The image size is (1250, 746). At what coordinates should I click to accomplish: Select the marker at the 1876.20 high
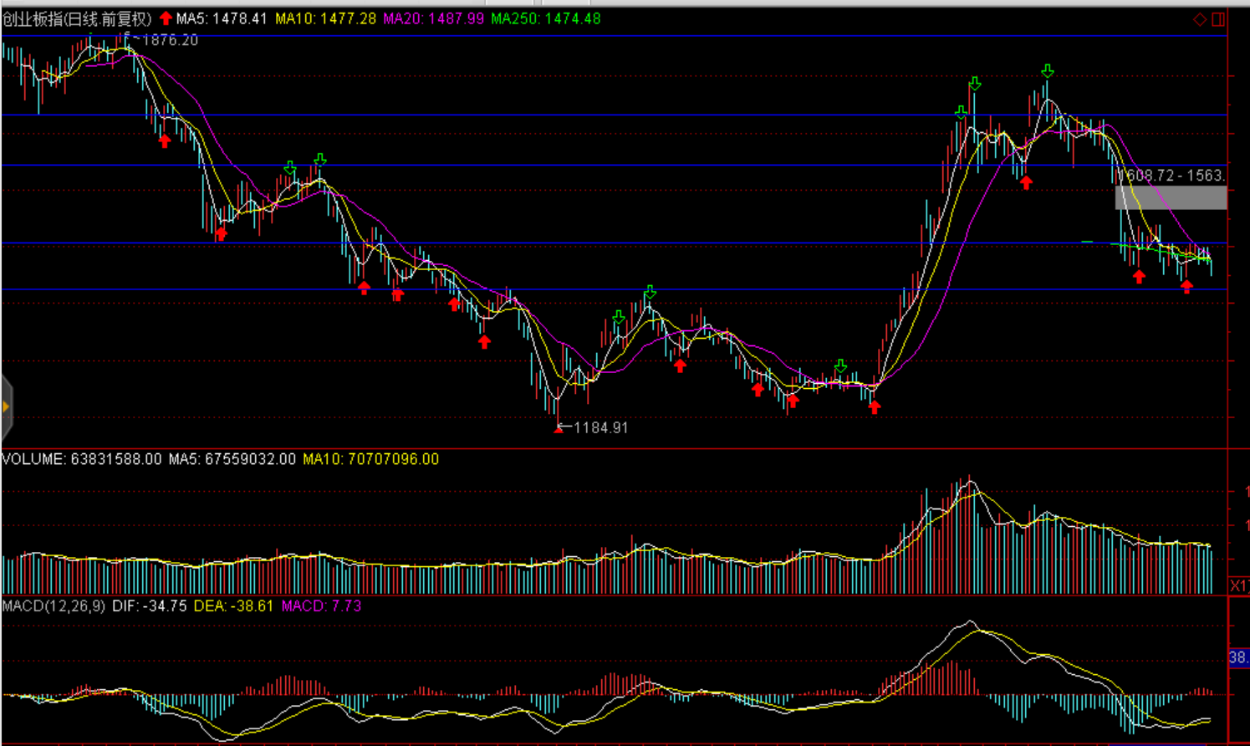(127, 36)
